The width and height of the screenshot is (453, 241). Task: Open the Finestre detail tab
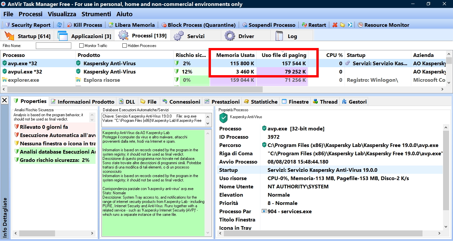(x=295, y=102)
